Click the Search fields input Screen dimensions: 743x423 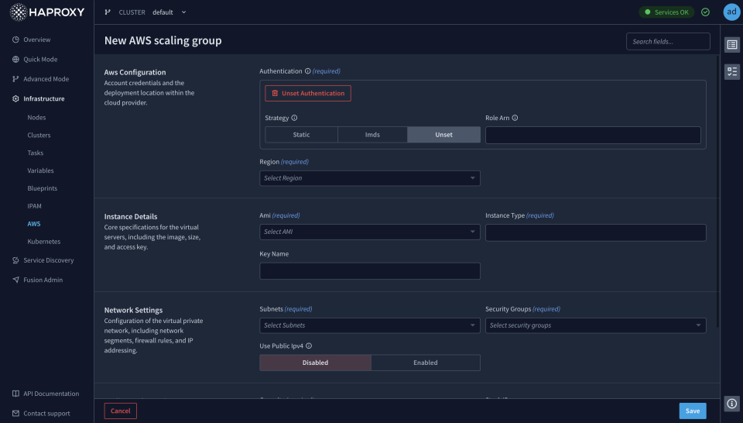[668, 42]
